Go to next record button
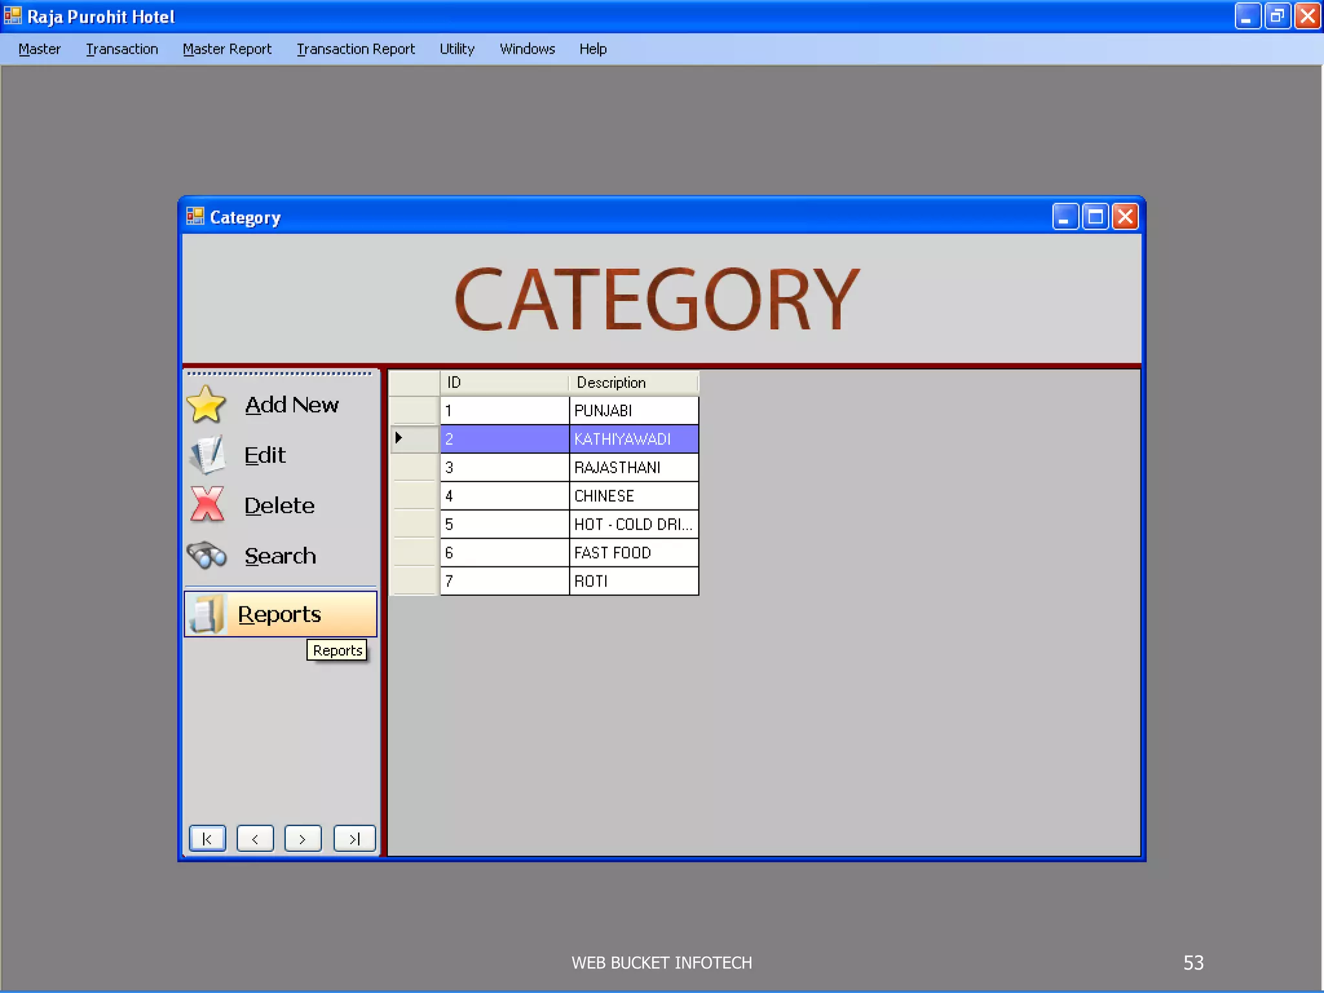Image resolution: width=1324 pixels, height=993 pixels. pos(303,838)
